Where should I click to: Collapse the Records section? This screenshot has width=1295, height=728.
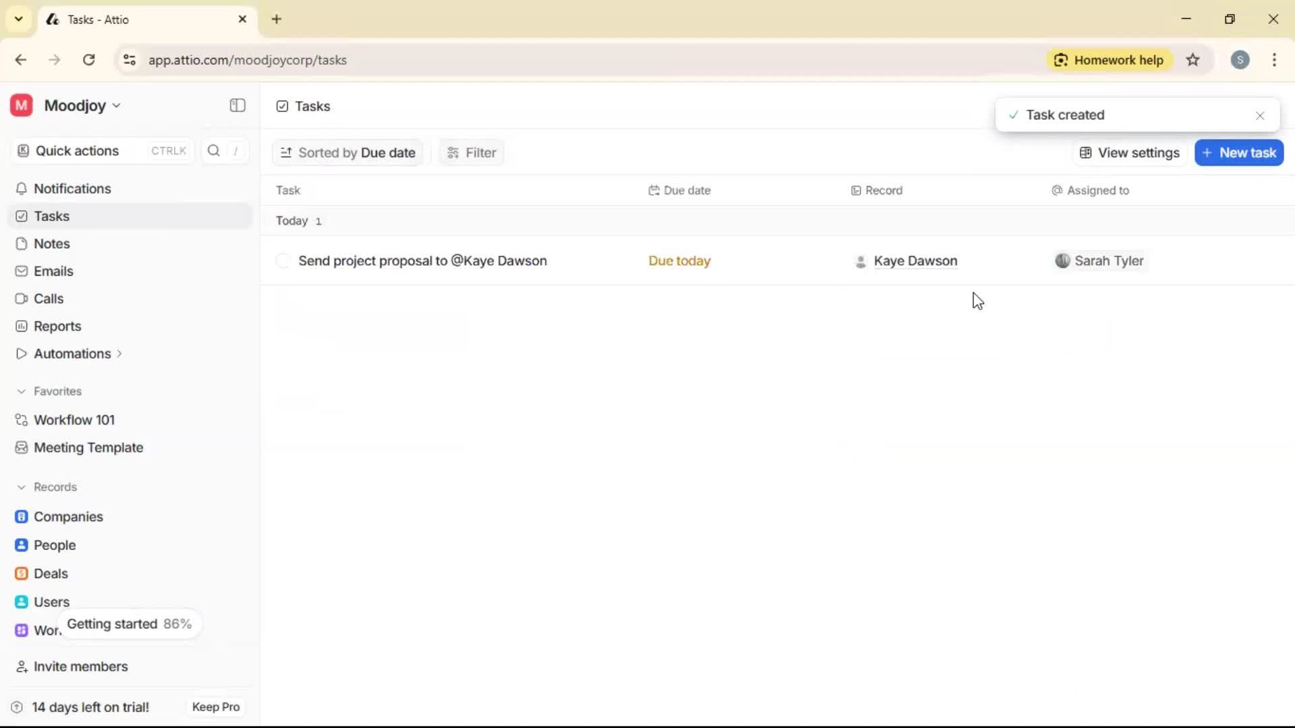22,487
